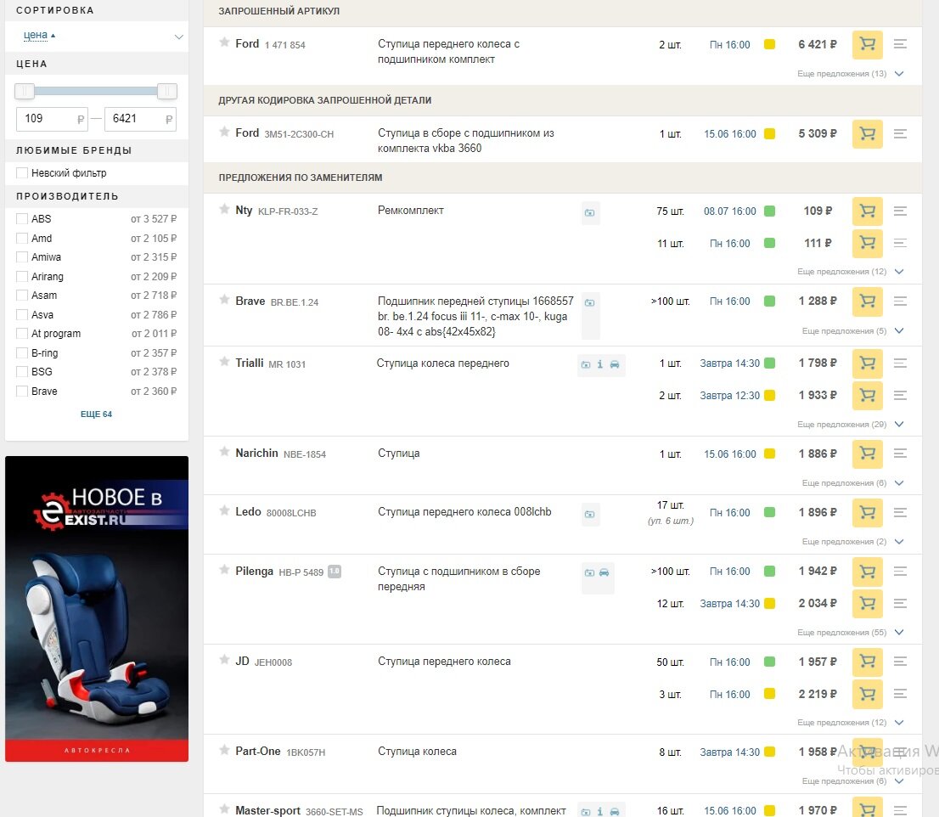
Task: Add Trialli 1 933 ₽ offer to cart
Action: pyautogui.click(x=867, y=395)
